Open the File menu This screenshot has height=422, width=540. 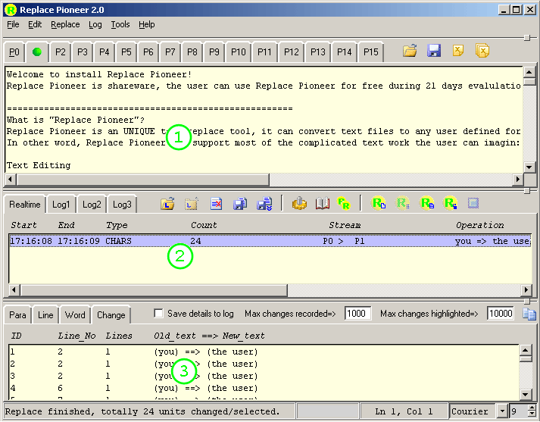[13, 24]
